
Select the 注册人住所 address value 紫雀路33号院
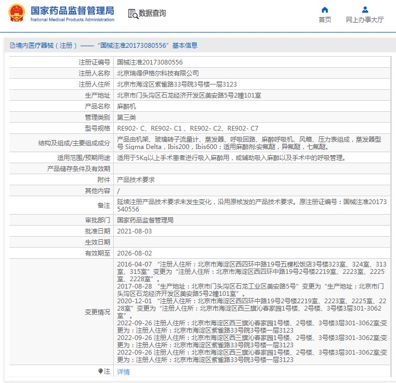point(177,84)
